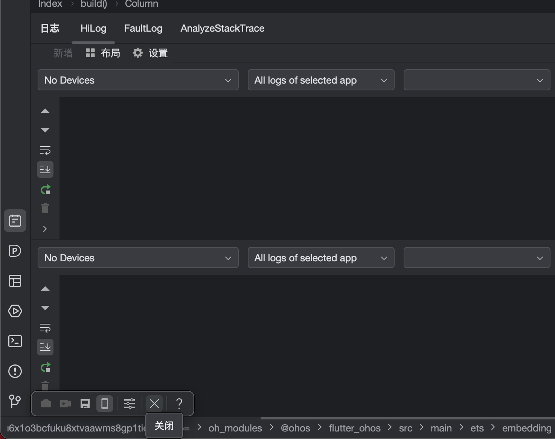Open the Terminal tool window in the sidebar

click(15, 341)
